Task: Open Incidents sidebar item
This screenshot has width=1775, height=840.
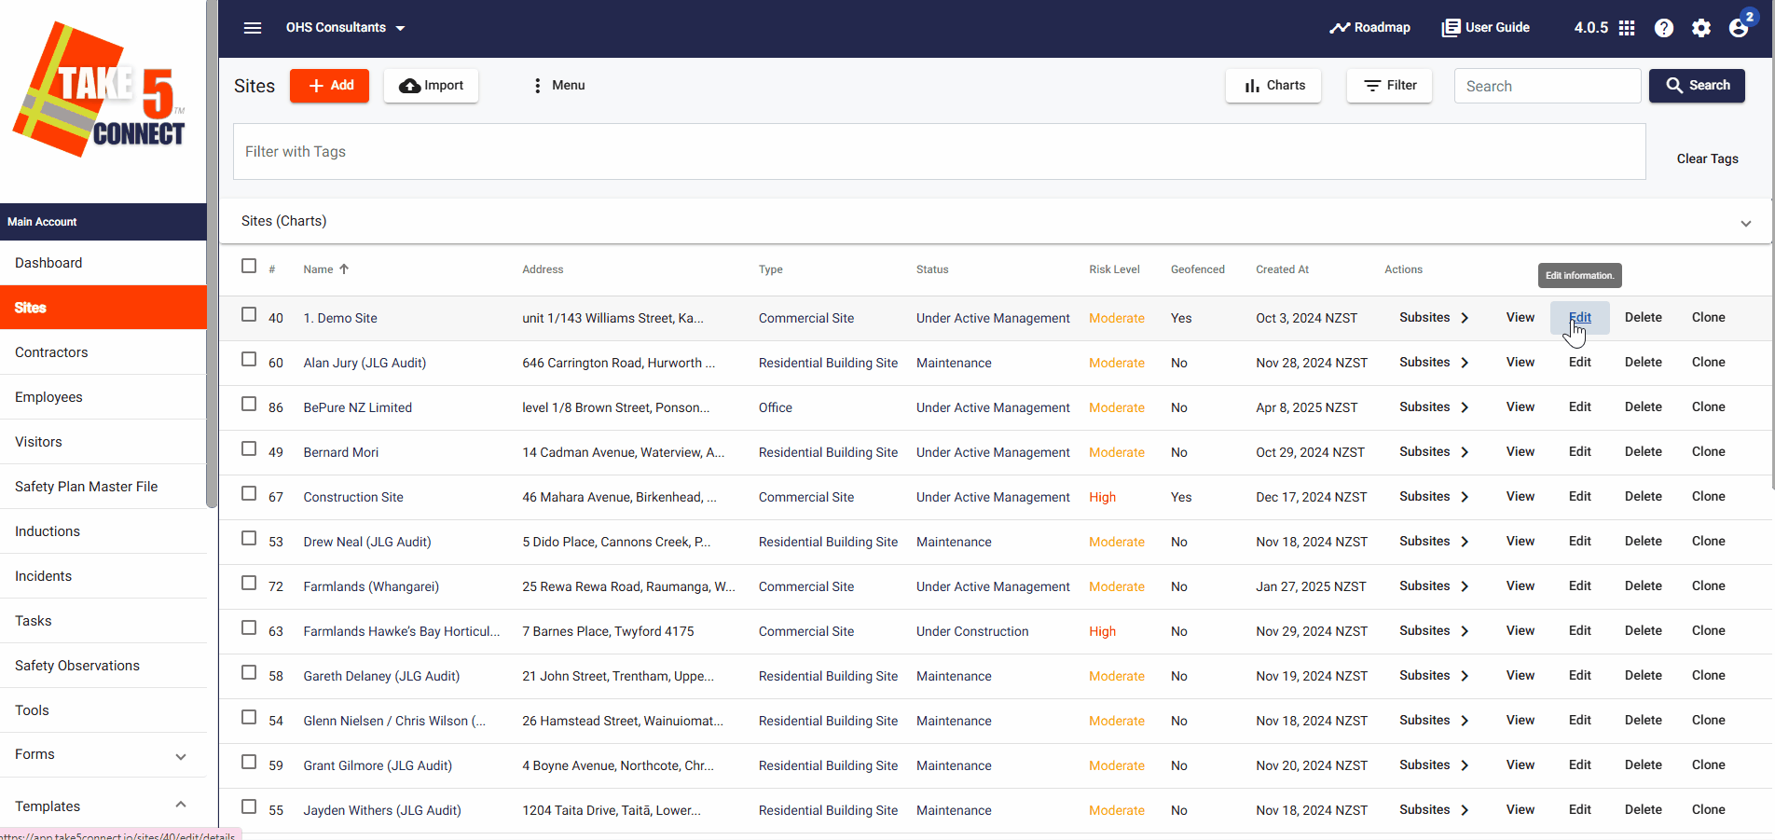Action: 103,576
